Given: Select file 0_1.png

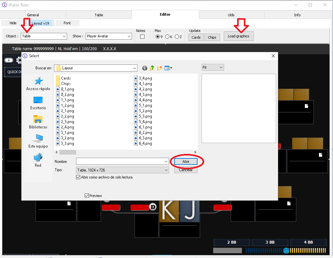Looking at the screenshot, I should click(x=65, y=89).
